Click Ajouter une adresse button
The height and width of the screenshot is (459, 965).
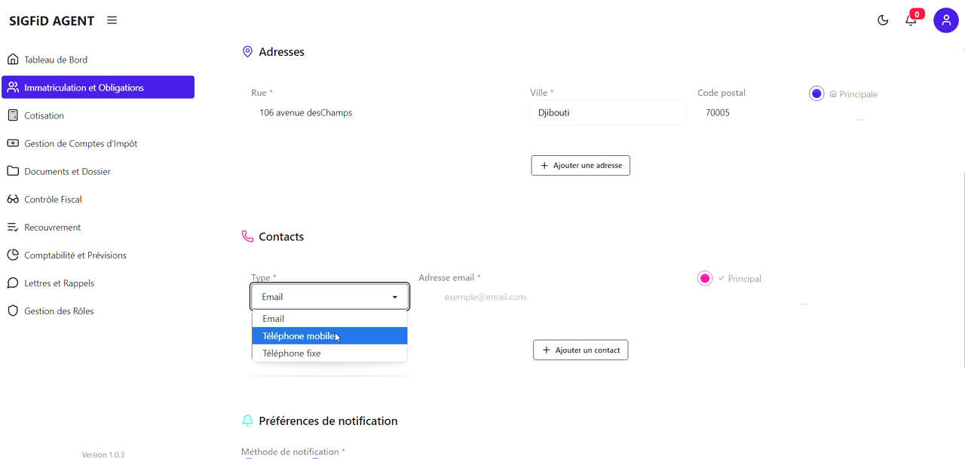point(581,165)
